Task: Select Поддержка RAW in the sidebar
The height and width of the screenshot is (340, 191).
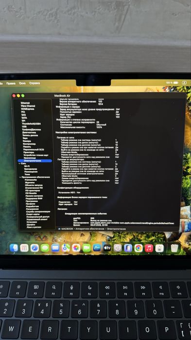Action: click(34, 198)
